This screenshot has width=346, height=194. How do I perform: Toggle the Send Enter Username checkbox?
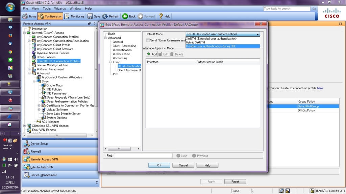pyautogui.click(x=148, y=40)
